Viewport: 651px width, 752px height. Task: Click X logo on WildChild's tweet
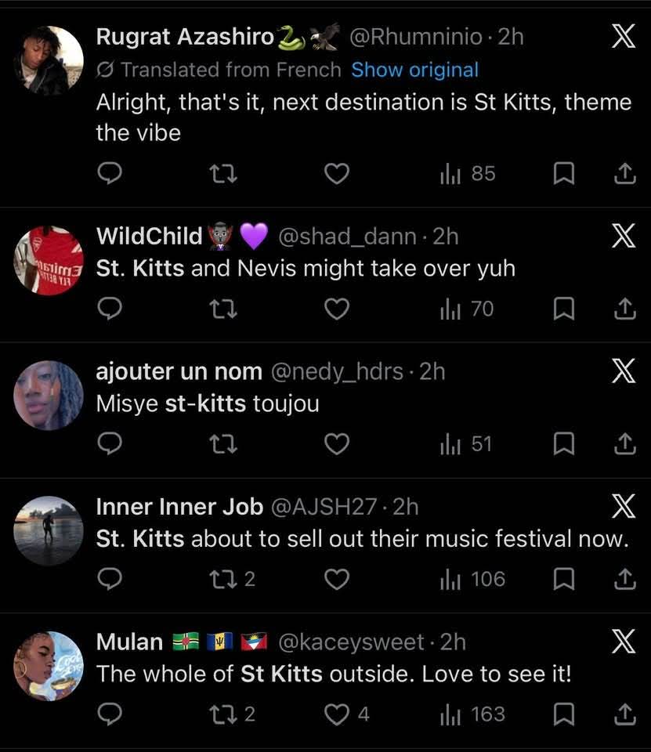coord(624,236)
